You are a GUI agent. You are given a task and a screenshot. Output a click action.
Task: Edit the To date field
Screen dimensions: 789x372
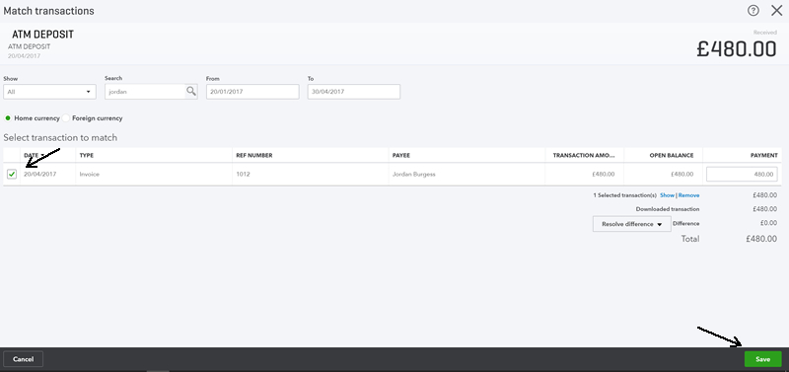[x=354, y=92]
